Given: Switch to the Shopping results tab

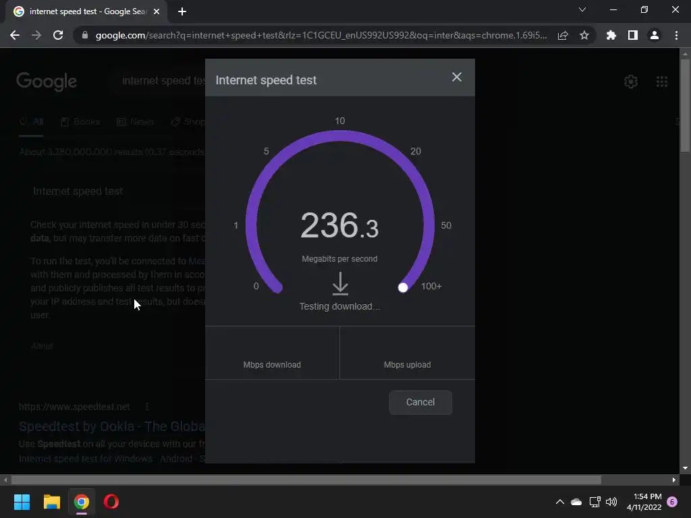Looking at the screenshot, I should (188, 121).
